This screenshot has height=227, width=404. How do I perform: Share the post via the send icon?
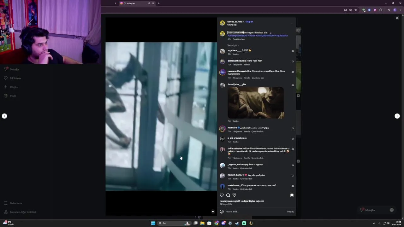(234, 195)
